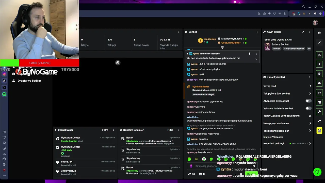Expand the pinned message chevron
The image size is (325, 183).
tap(256, 59)
